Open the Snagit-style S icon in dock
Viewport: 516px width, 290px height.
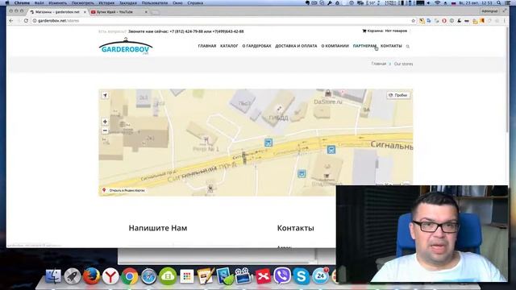point(225,276)
